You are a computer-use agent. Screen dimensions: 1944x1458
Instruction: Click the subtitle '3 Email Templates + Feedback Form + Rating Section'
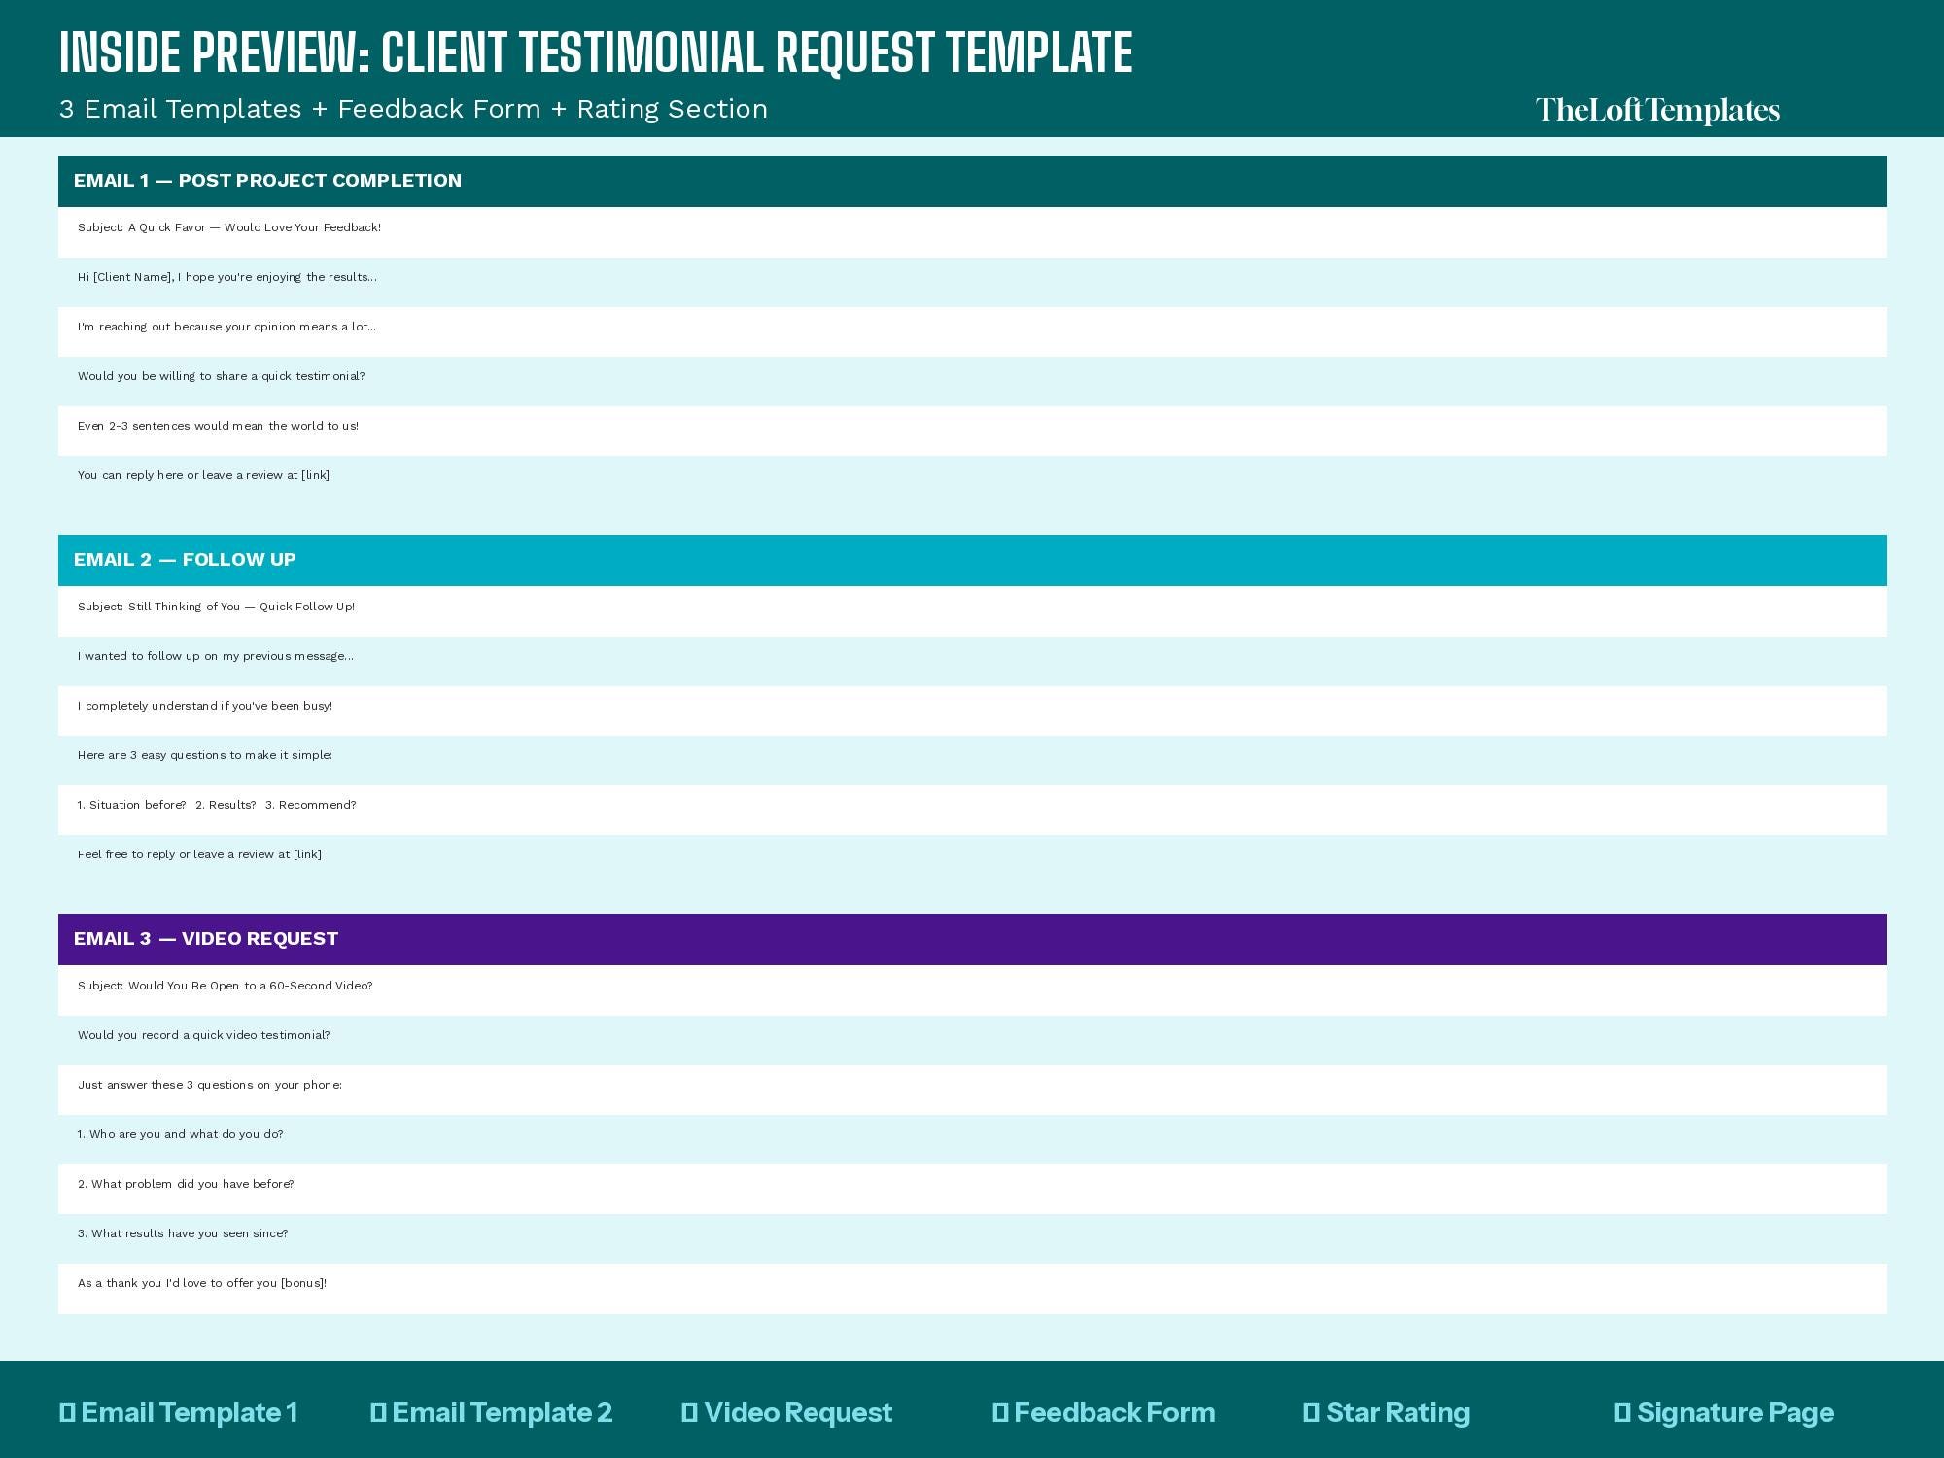[413, 109]
